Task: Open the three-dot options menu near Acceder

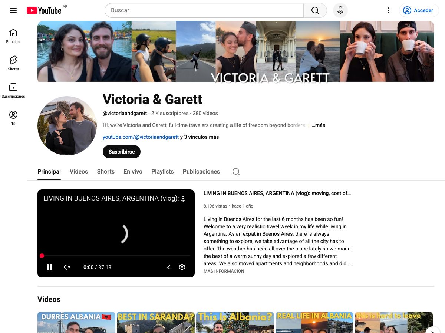Action: pyautogui.click(x=388, y=10)
